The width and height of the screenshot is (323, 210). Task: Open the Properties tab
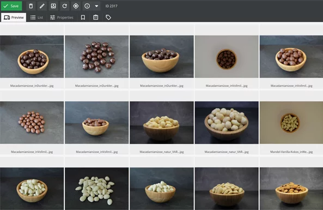point(62,17)
